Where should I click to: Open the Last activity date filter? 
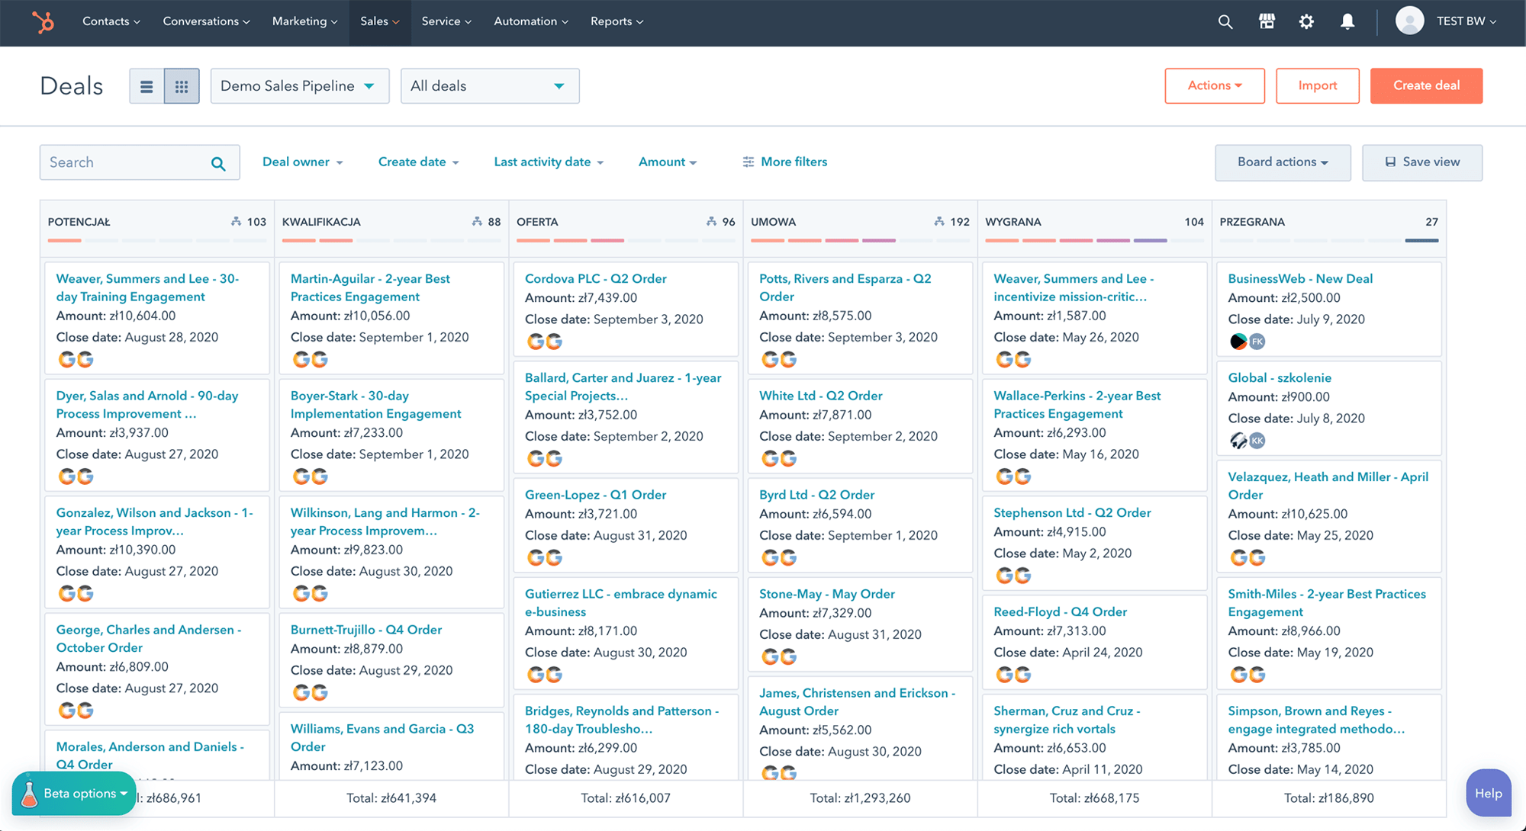point(549,162)
